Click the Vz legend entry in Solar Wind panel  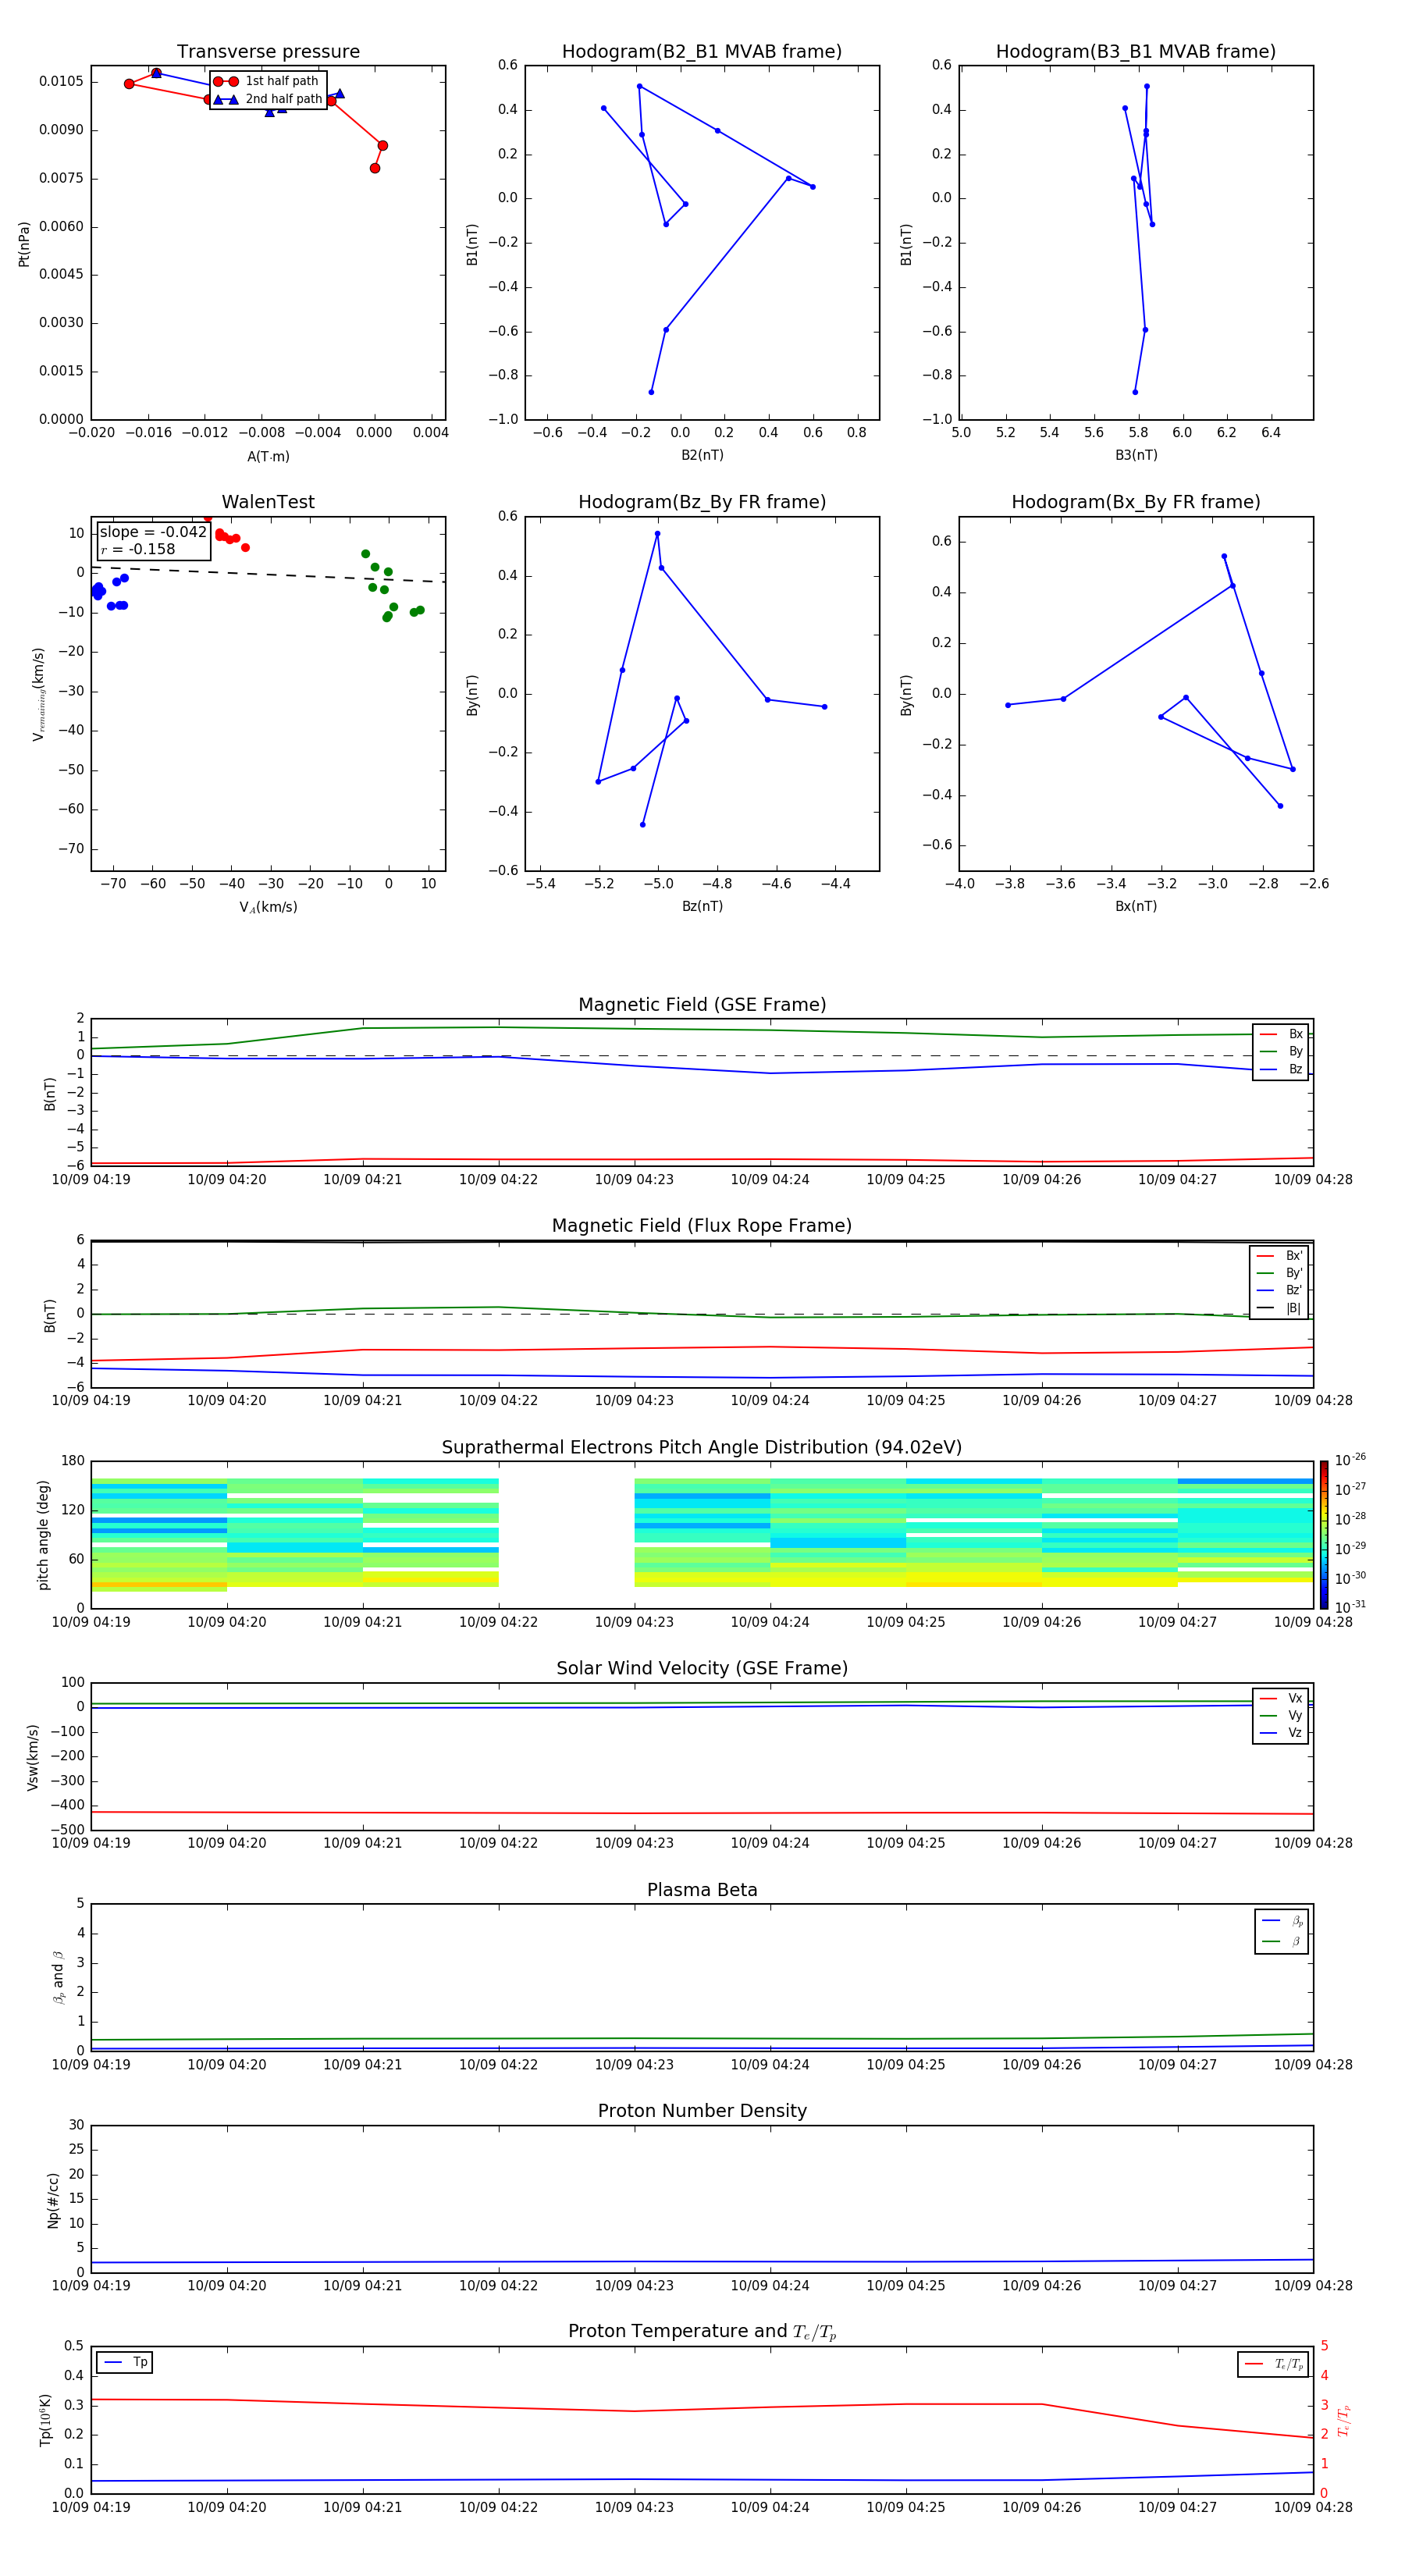[1281, 1733]
